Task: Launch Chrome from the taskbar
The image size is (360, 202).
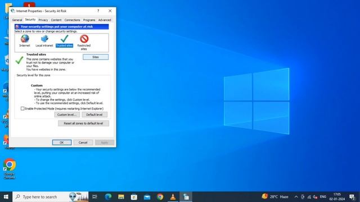Action: pyautogui.click(x=160, y=197)
